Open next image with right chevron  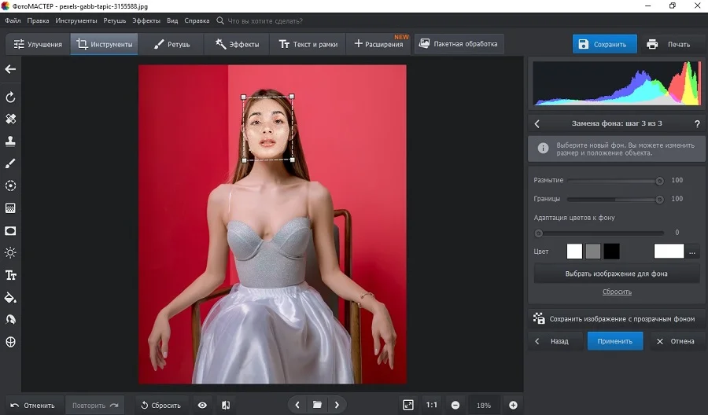click(337, 405)
